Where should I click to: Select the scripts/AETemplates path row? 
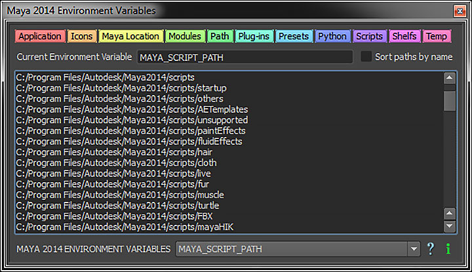click(229, 109)
